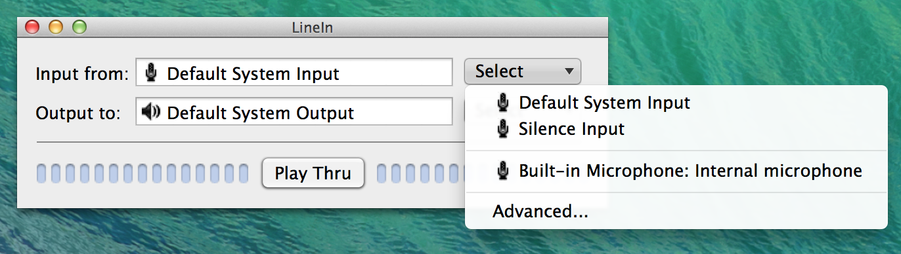
Task: Click the speaker icon in Output to field
Action: (151, 113)
